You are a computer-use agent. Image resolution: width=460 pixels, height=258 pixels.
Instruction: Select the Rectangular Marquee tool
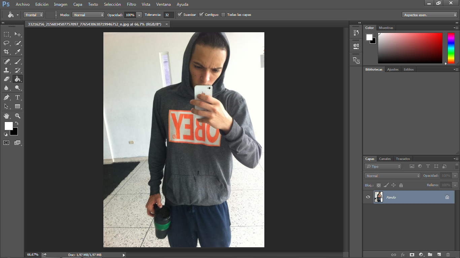6,34
